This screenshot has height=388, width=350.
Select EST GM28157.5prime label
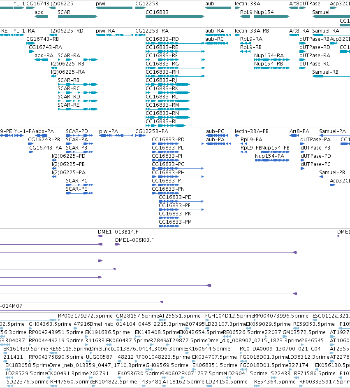pyautogui.click(x=138, y=316)
